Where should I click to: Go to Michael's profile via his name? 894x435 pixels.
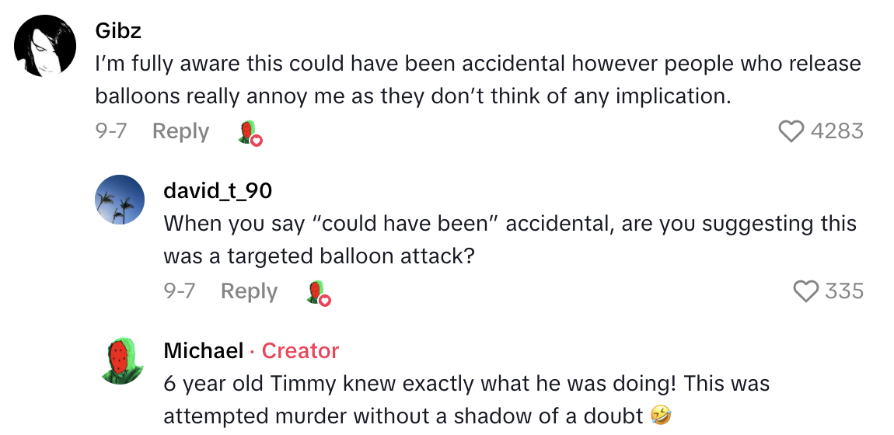click(204, 351)
